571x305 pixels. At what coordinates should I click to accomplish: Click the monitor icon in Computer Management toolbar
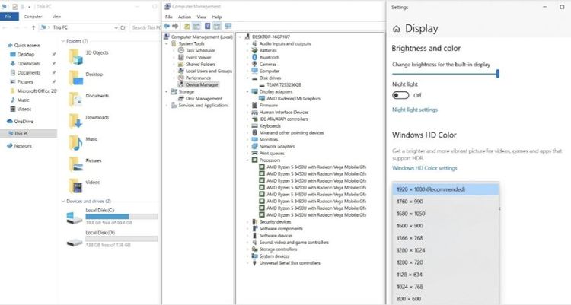228,26
